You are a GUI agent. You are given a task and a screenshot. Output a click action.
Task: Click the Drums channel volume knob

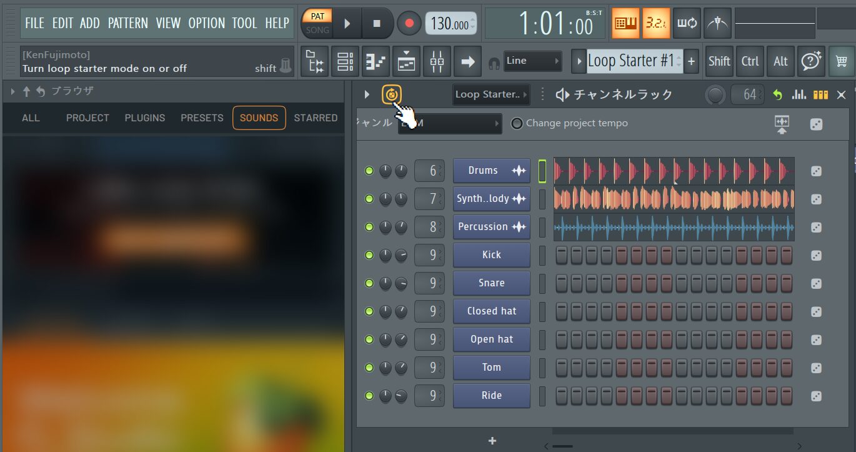point(401,171)
